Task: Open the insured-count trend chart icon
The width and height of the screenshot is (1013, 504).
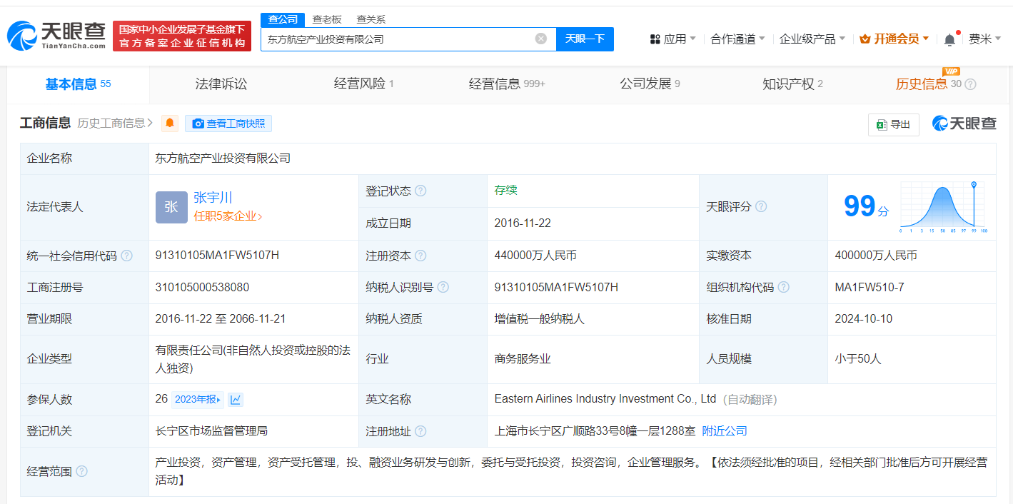Action: click(x=236, y=400)
